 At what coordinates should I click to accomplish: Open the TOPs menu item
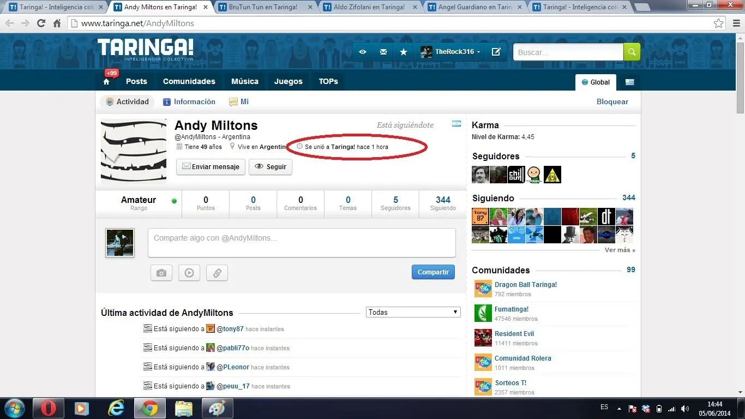[328, 81]
